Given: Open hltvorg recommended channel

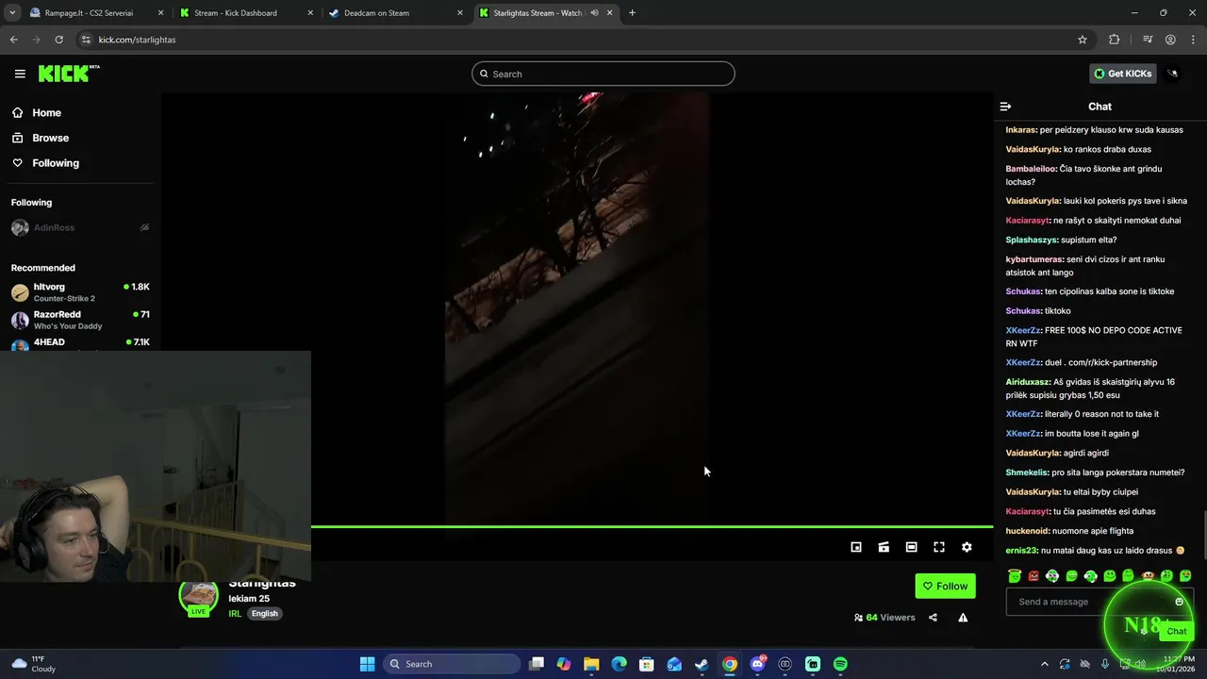Looking at the screenshot, I should click(x=80, y=291).
